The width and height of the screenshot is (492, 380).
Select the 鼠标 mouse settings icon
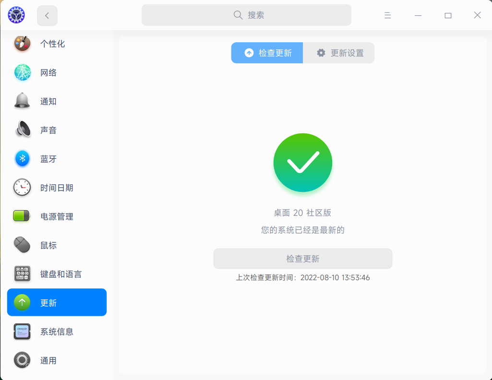click(x=22, y=245)
